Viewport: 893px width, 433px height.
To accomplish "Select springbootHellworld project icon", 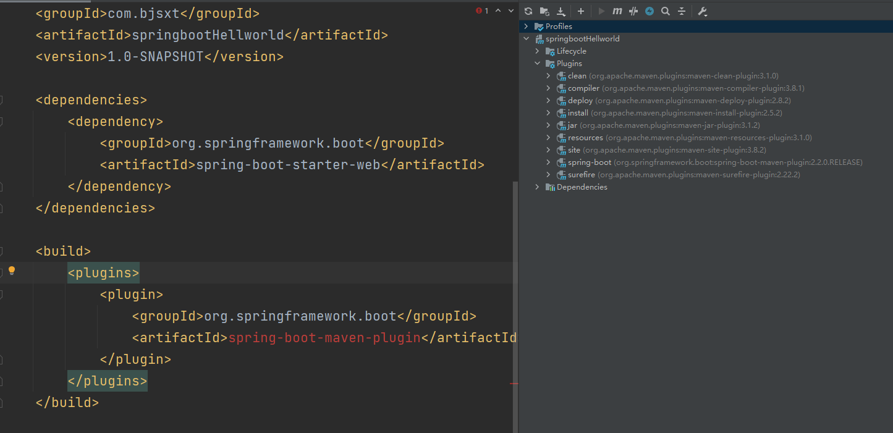I will pos(540,39).
